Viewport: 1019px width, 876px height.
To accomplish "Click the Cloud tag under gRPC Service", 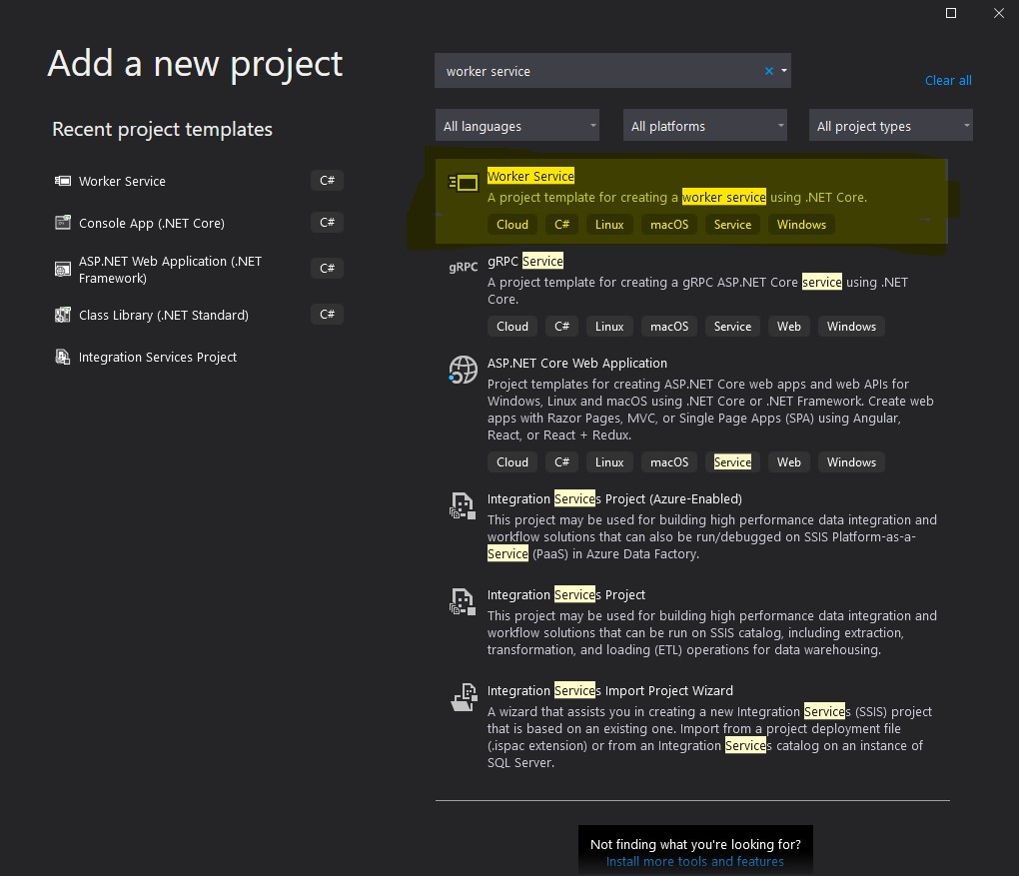I will coord(512,327).
